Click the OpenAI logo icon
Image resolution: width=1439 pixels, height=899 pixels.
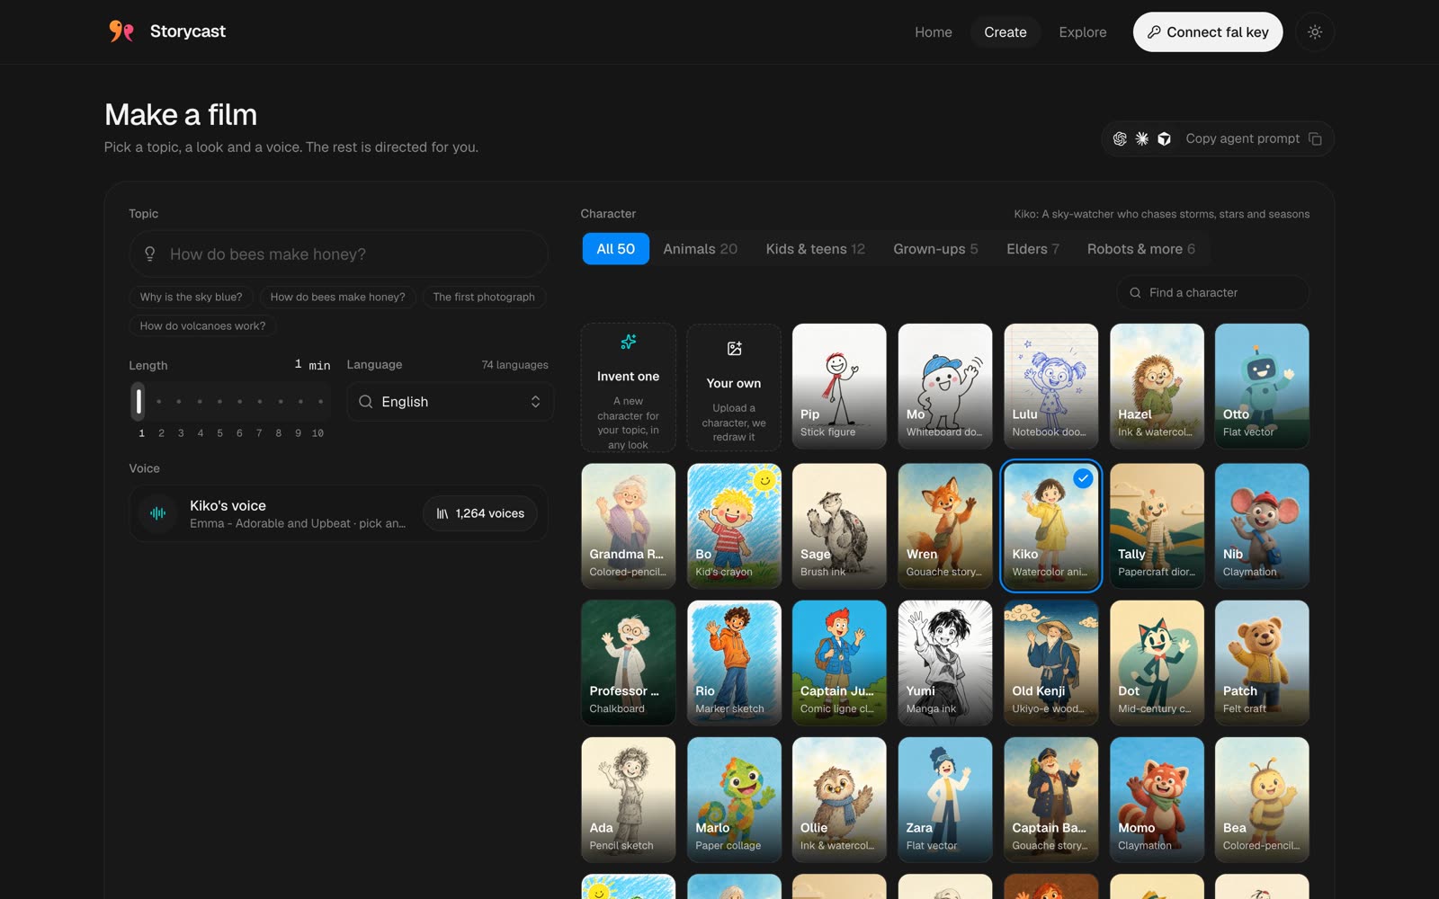point(1120,138)
